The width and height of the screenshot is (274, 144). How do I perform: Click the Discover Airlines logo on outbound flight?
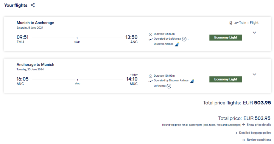pyautogui.click(x=177, y=44)
